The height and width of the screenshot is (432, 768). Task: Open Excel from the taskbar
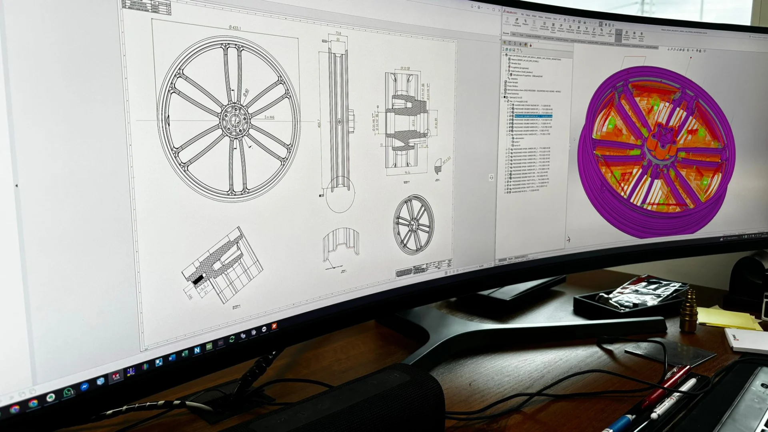click(185, 354)
